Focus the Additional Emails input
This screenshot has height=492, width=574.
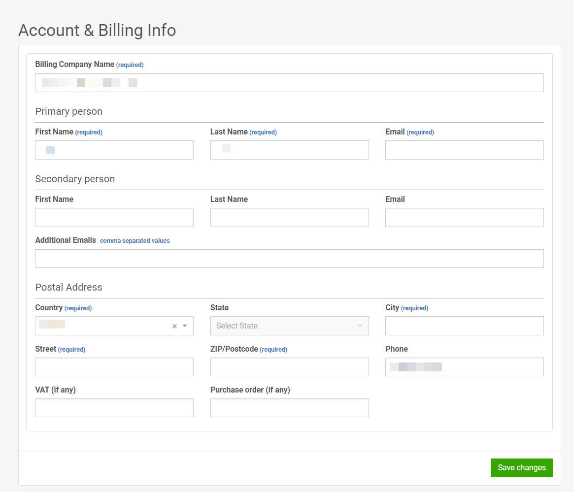[289, 258]
